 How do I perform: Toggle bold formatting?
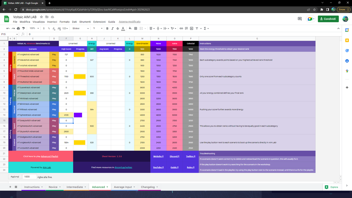click(108, 28)
